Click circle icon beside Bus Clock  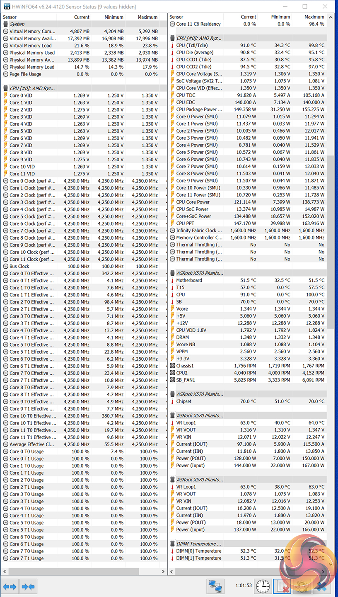5,267
